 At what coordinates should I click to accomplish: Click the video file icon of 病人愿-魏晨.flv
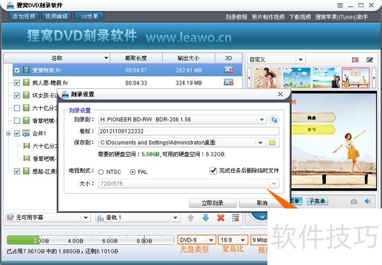coord(26,83)
